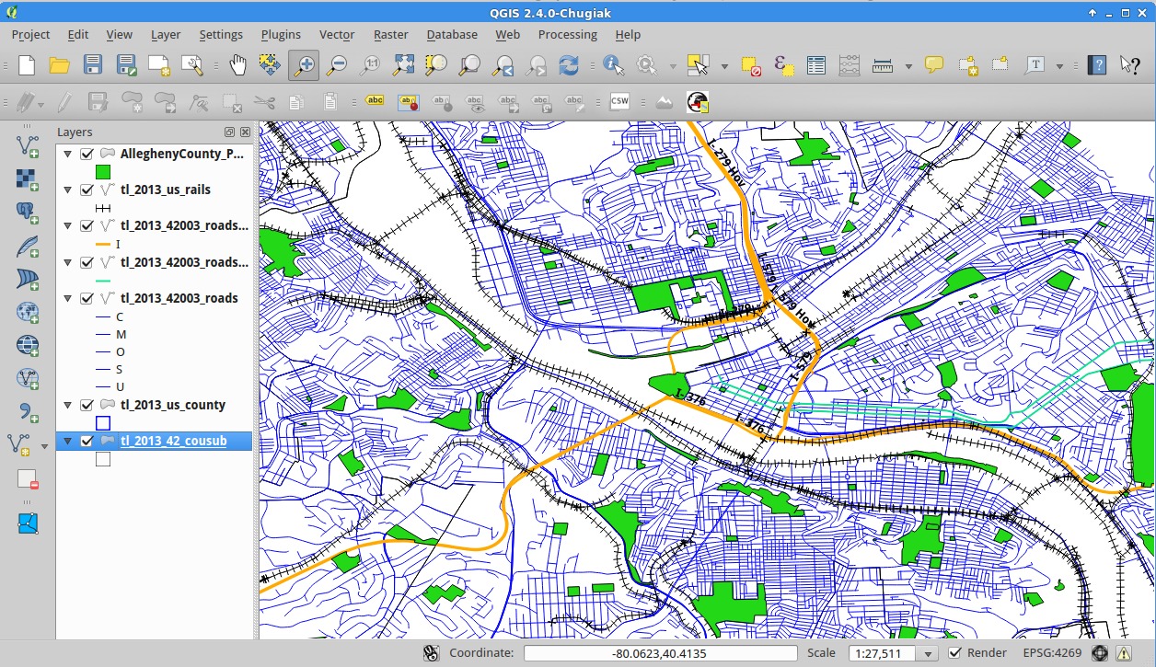Activate the Identify Features tool
This screenshot has width=1156, height=667.
(613, 65)
